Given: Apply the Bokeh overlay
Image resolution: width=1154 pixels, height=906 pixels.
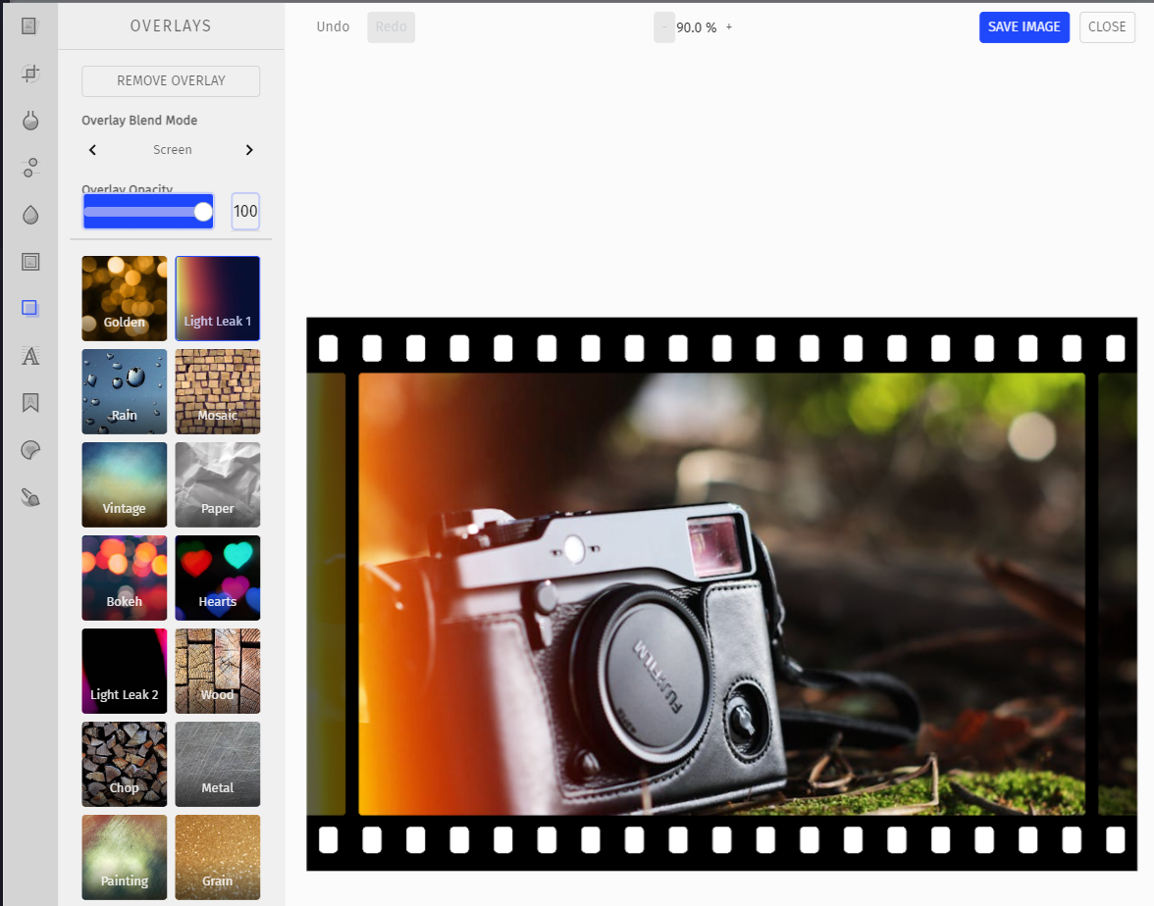Looking at the screenshot, I should pyautogui.click(x=125, y=579).
